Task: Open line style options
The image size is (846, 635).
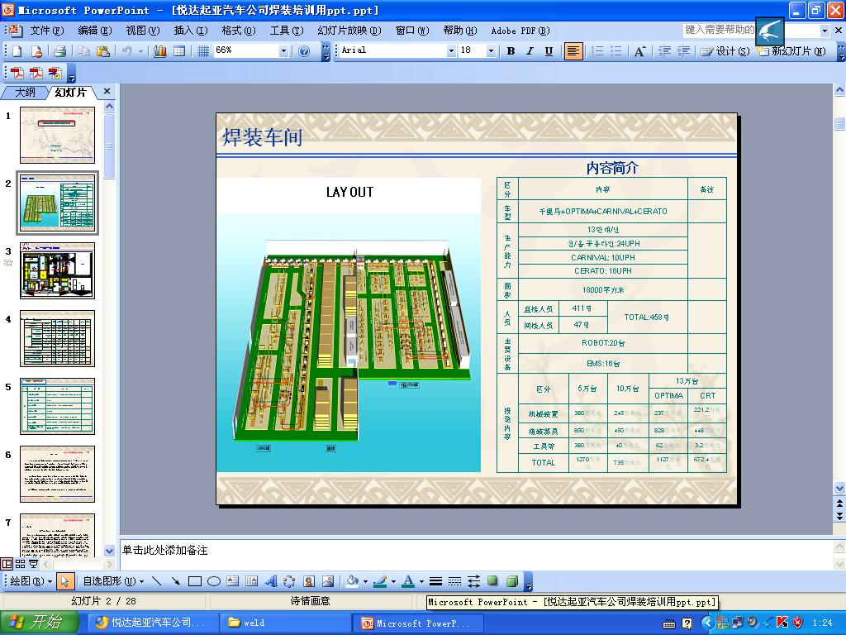Action: (x=436, y=581)
